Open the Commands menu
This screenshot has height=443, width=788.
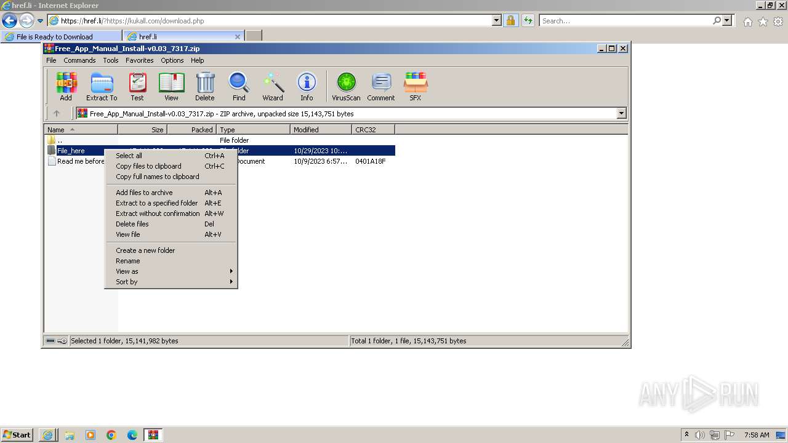(x=79, y=60)
